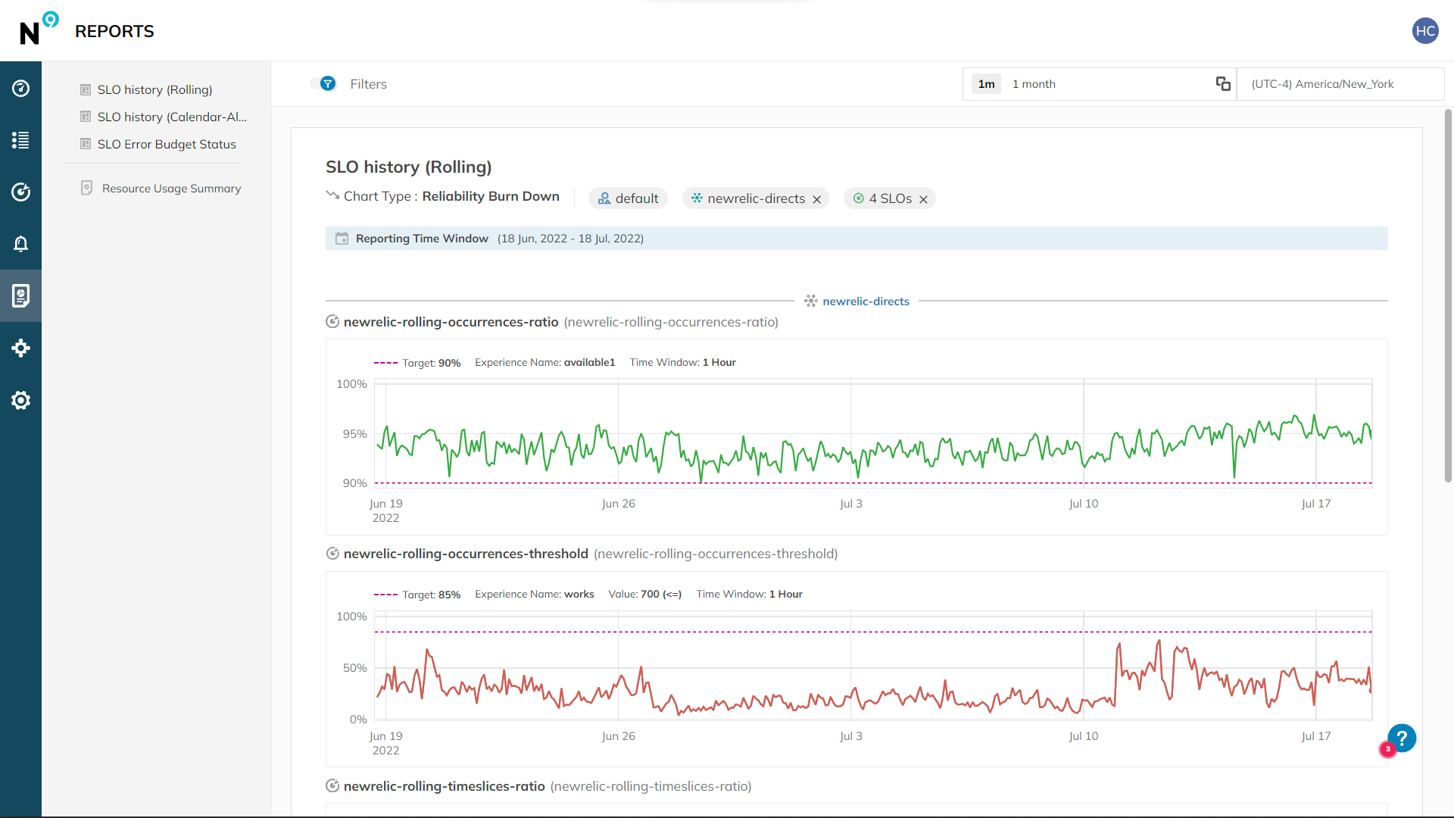Click the Reports navigation icon
This screenshot has width=1454, height=818.
coord(21,295)
